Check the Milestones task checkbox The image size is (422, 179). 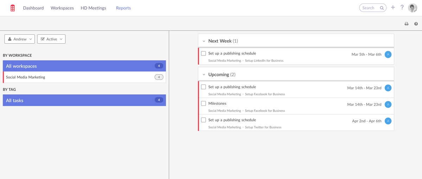[x=203, y=103]
